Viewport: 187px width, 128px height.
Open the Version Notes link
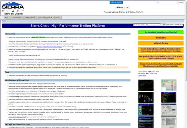coord(142,76)
